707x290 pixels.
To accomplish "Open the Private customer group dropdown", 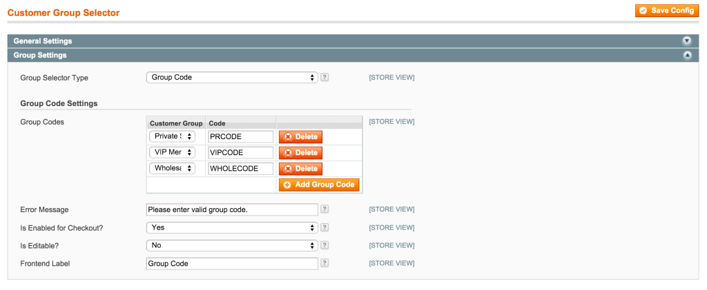I will (172, 136).
